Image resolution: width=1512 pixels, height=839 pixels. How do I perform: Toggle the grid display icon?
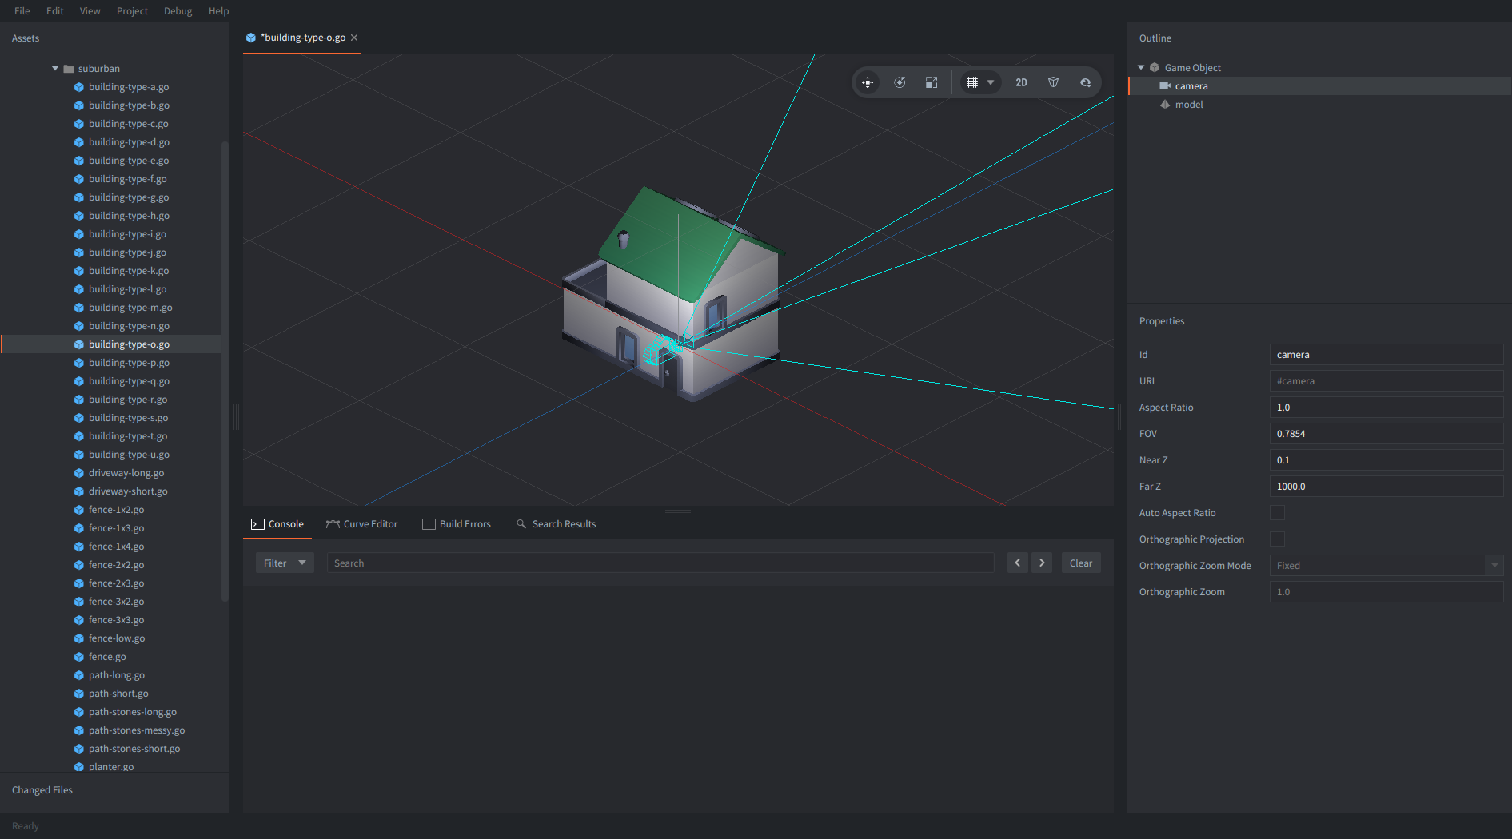[x=972, y=82]
